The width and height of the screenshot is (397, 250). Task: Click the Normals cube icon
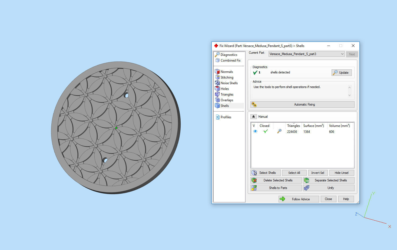(217, 72)
